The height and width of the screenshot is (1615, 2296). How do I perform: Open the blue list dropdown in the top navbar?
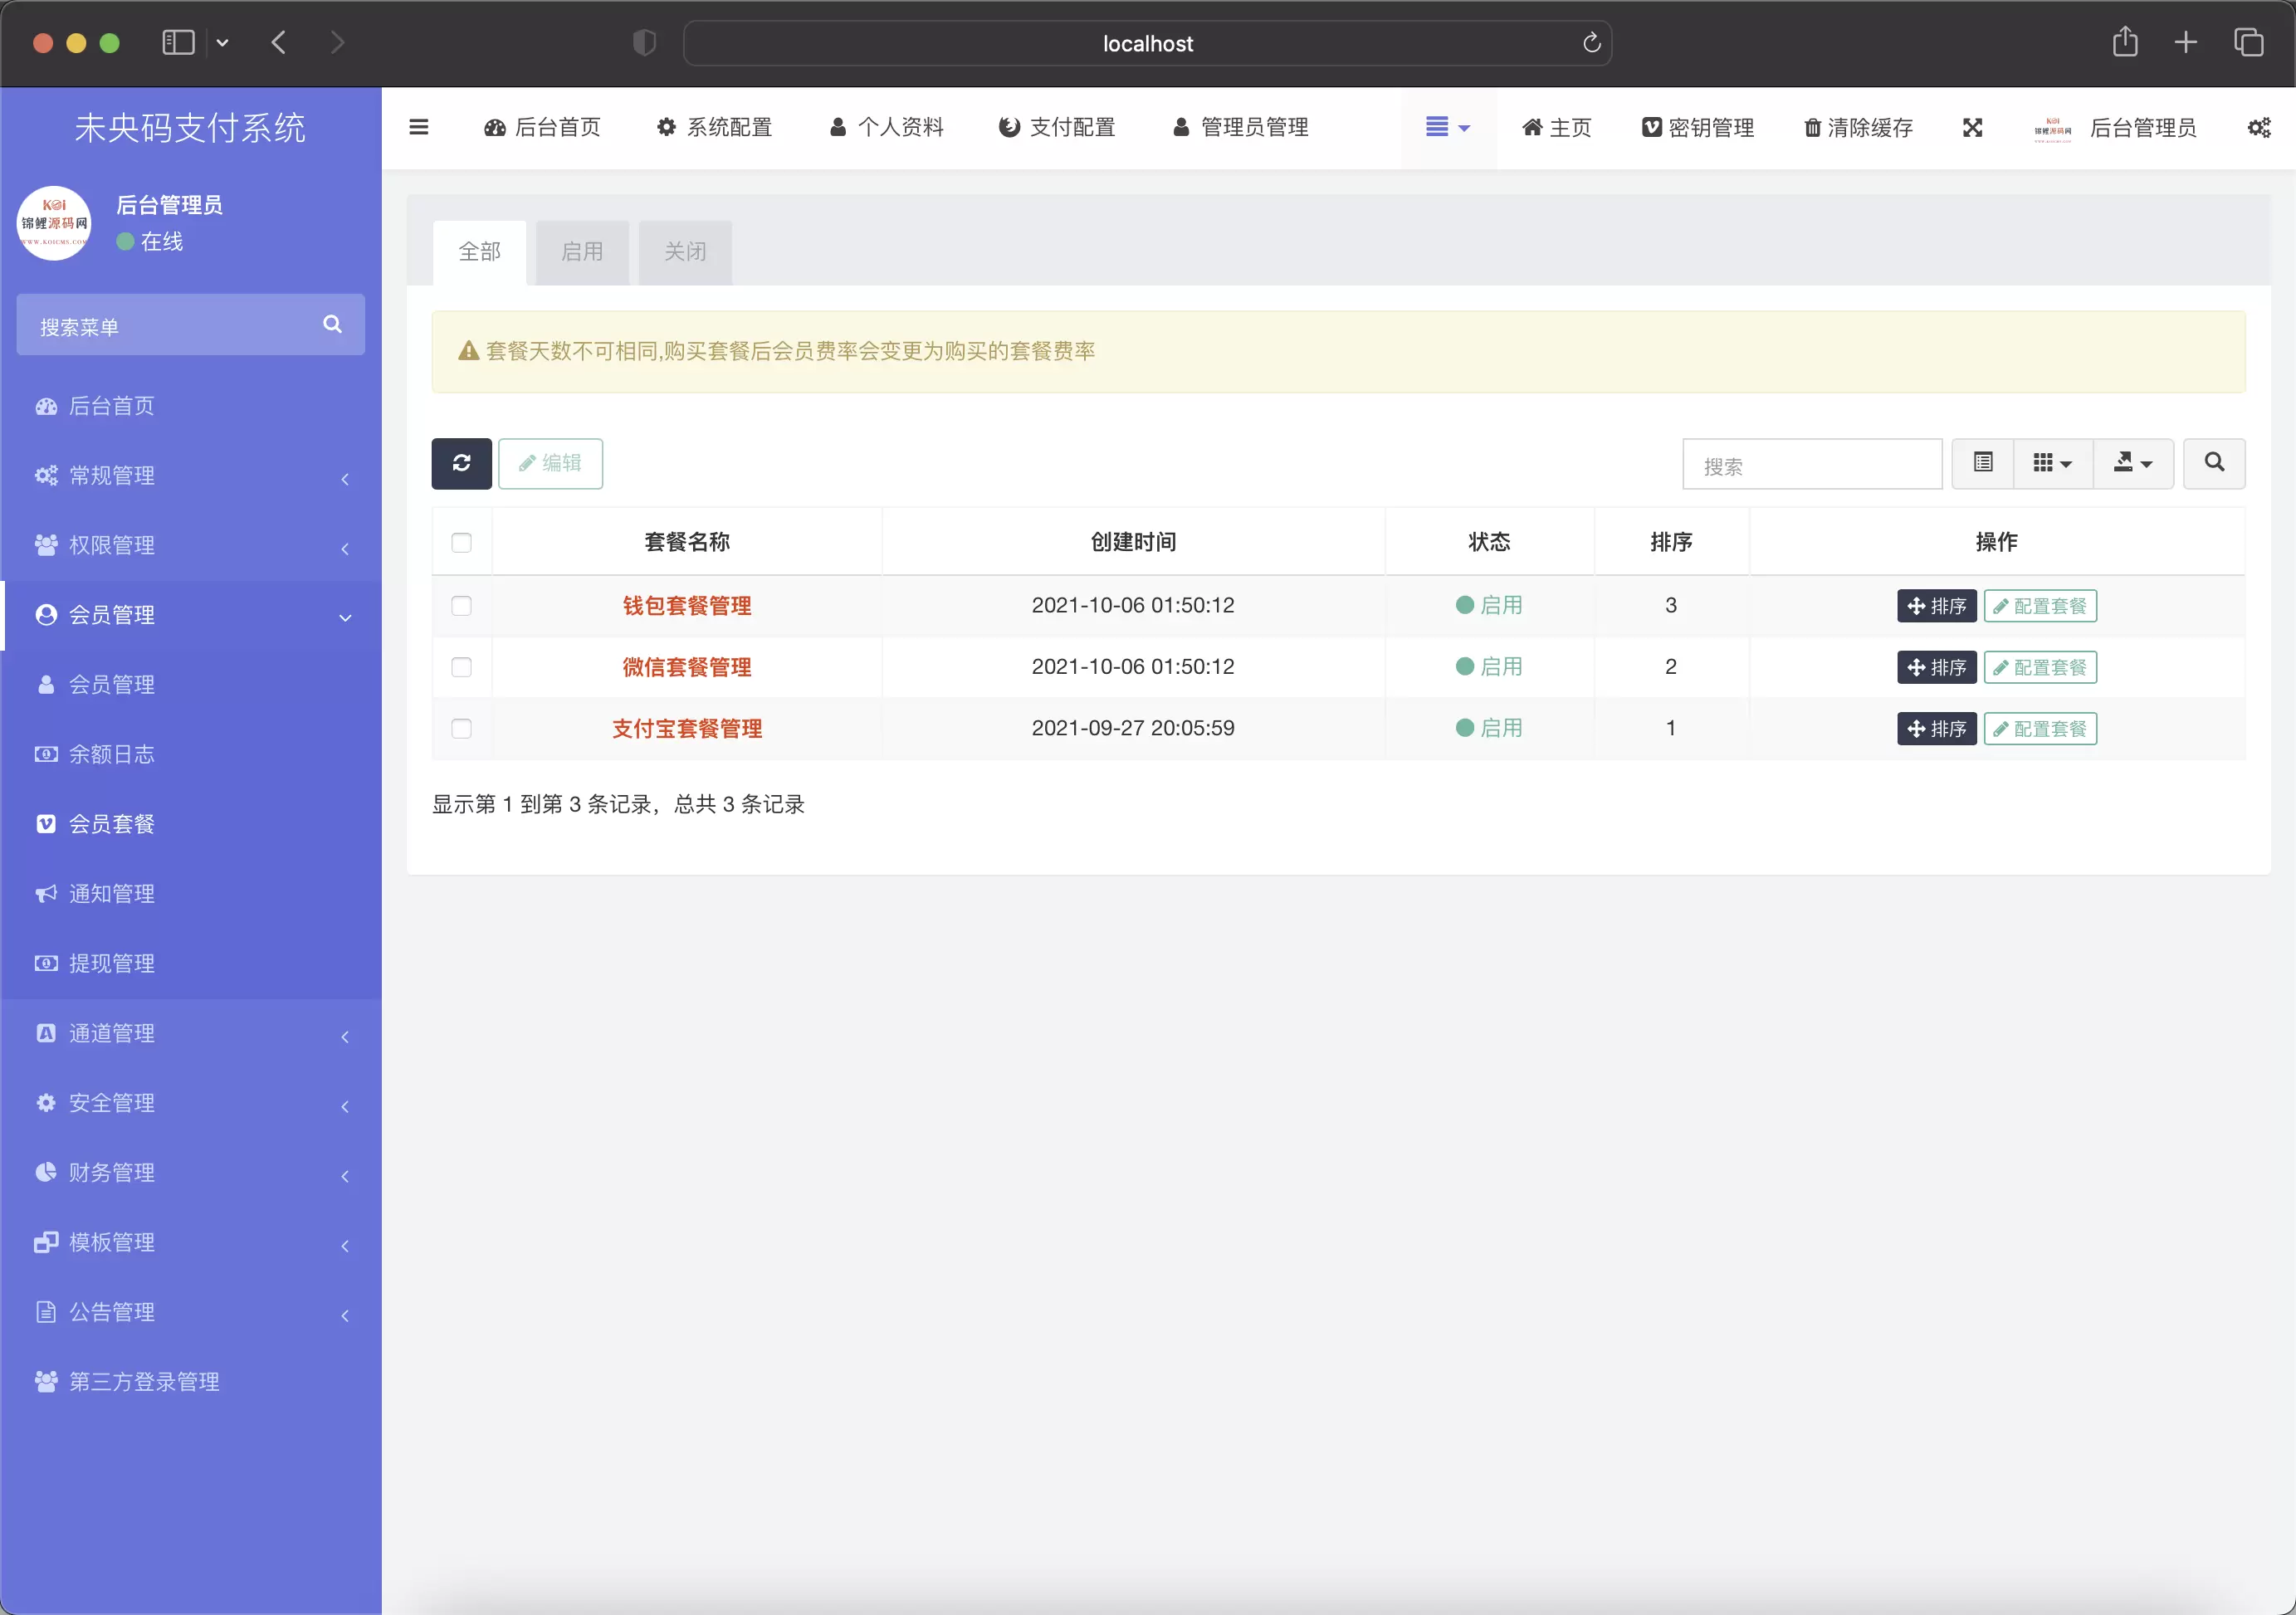(x=1447, y=127)
